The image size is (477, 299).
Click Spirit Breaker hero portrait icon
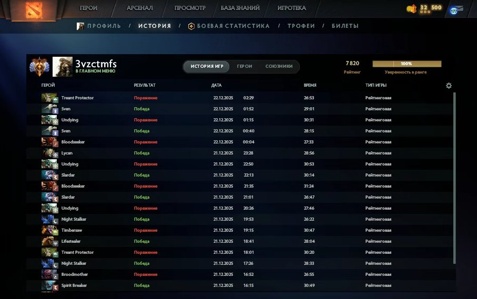pyautogui.click(x=49, y=285)
